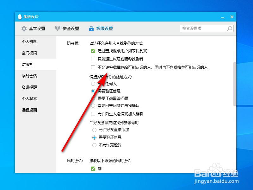Click 请选择允许别人查找到你的方式 heading text
The image size is (253, 190).
[x=116, y=43]
